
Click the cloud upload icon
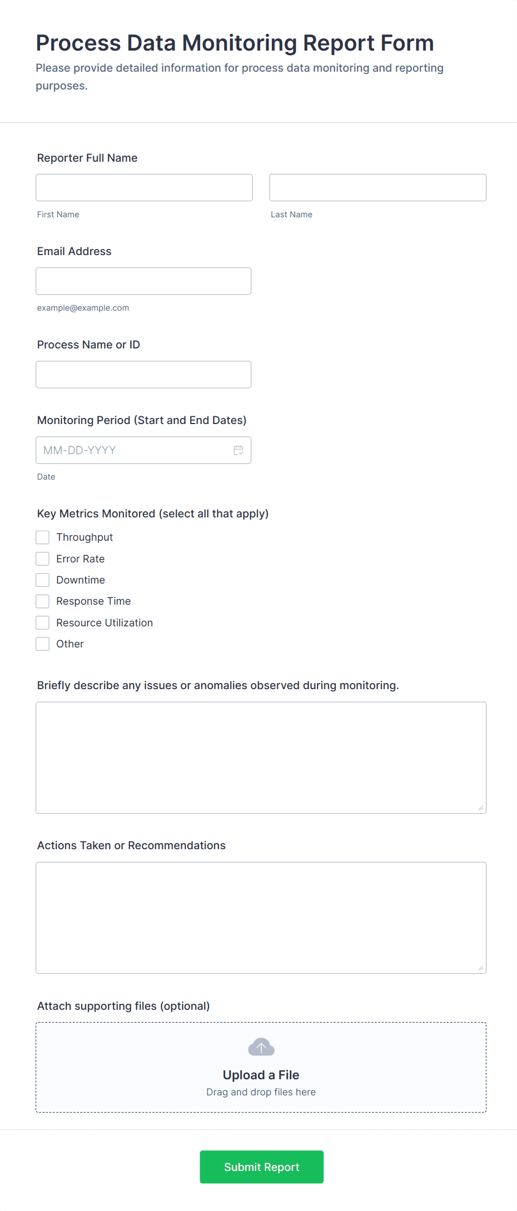(261, 1046)
